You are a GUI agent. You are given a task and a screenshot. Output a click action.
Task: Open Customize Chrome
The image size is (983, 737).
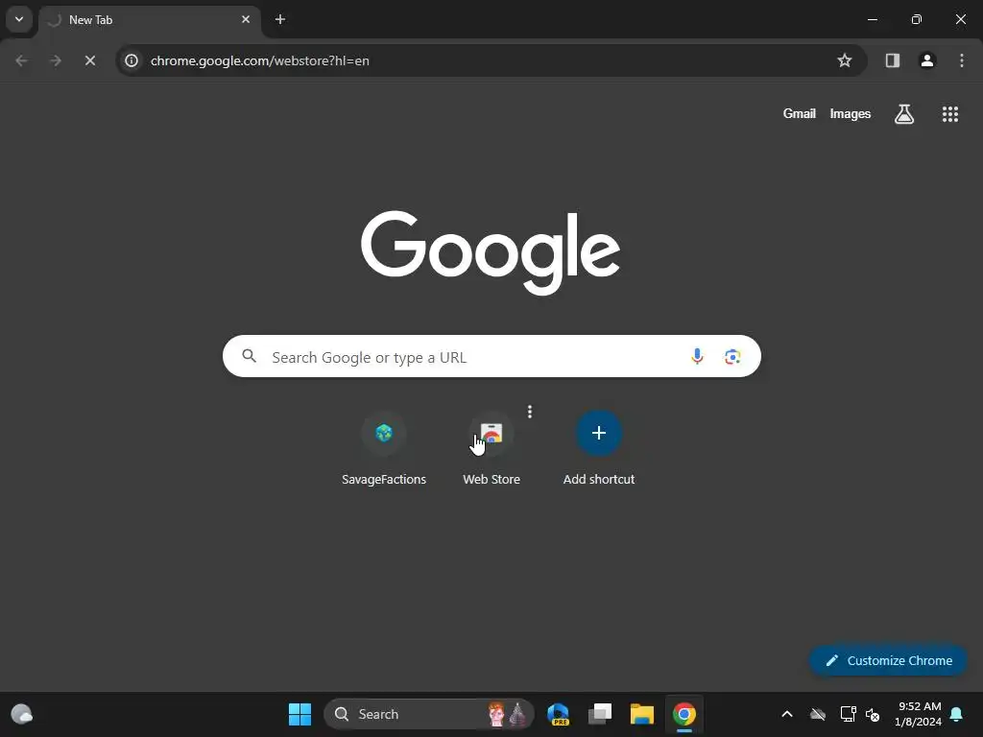click(x=888, y=660)
